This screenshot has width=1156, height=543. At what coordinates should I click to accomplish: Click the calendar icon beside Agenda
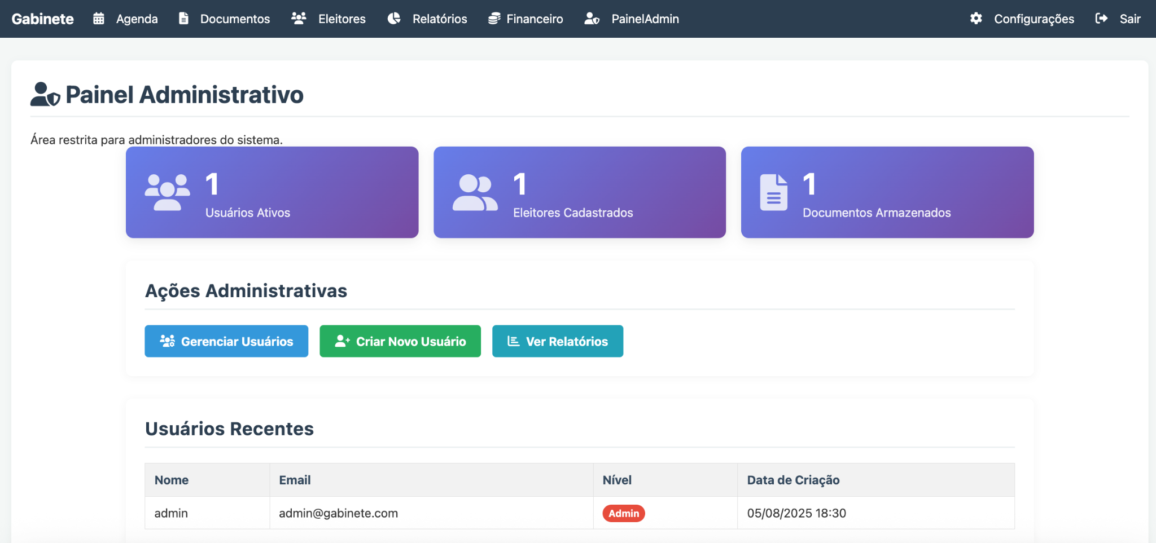click(x=99, y=19)
